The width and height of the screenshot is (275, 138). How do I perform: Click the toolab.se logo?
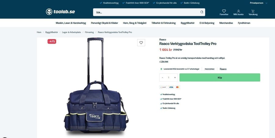[x=60, y=12]
